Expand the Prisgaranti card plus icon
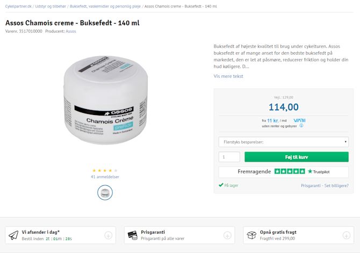 227,235
